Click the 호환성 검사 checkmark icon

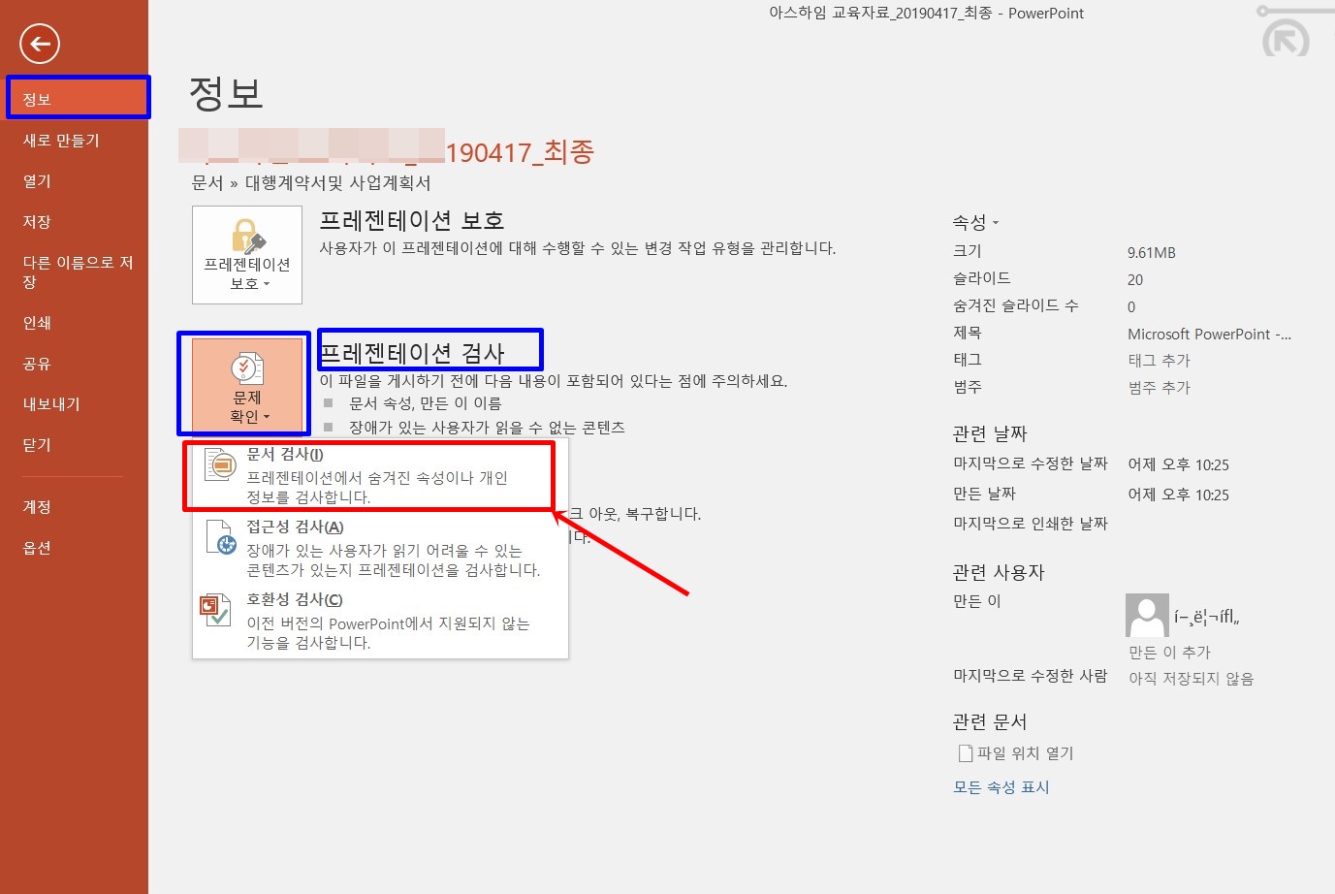215,610
